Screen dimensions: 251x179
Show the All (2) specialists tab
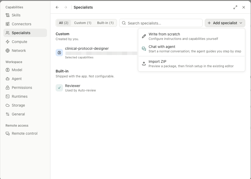(x=64, y=23)
